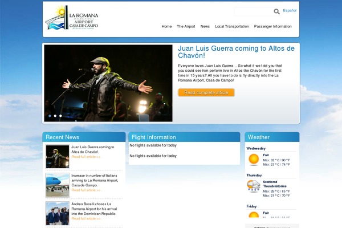Click the Max: 29 °C / 85 °F reading
Viewport: 342px width, 228px height.
point(276,191)
